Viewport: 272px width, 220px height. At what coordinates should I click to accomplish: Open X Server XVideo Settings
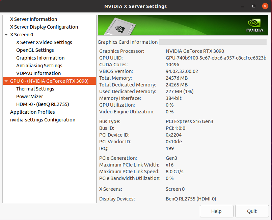click(x=44, y=42)
